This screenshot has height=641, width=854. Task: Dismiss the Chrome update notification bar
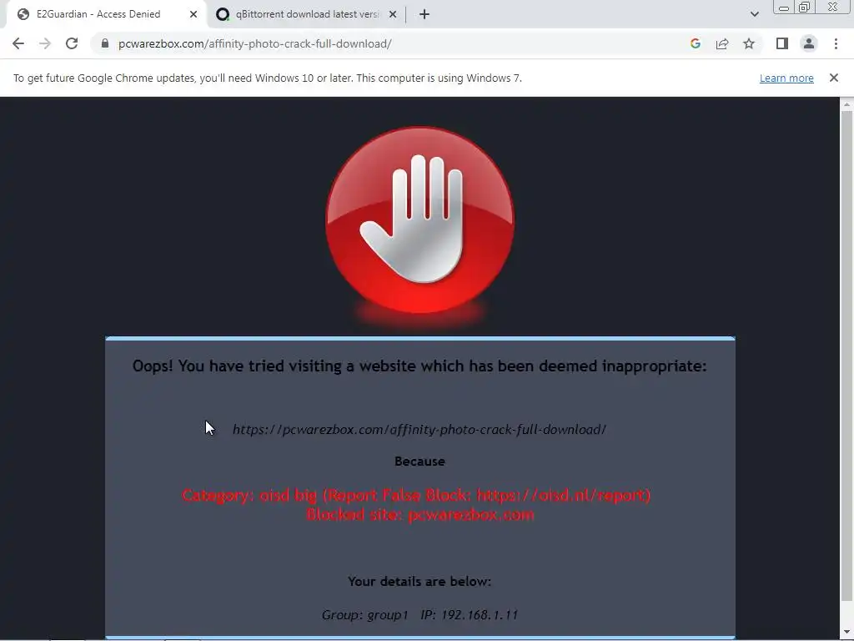click(834, 78)
